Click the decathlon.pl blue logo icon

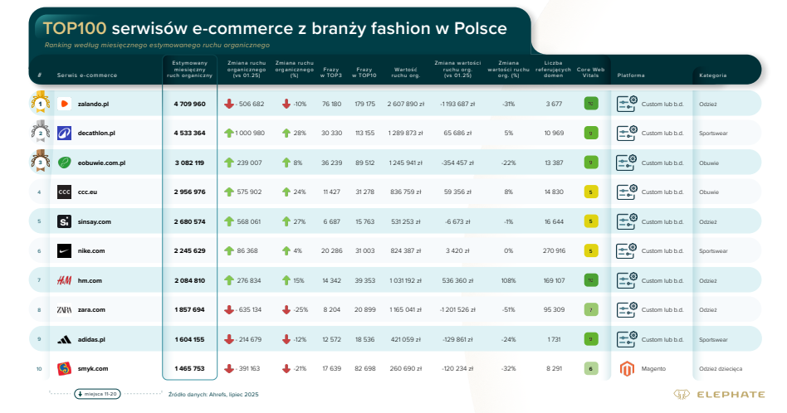(x=64, y=134)
